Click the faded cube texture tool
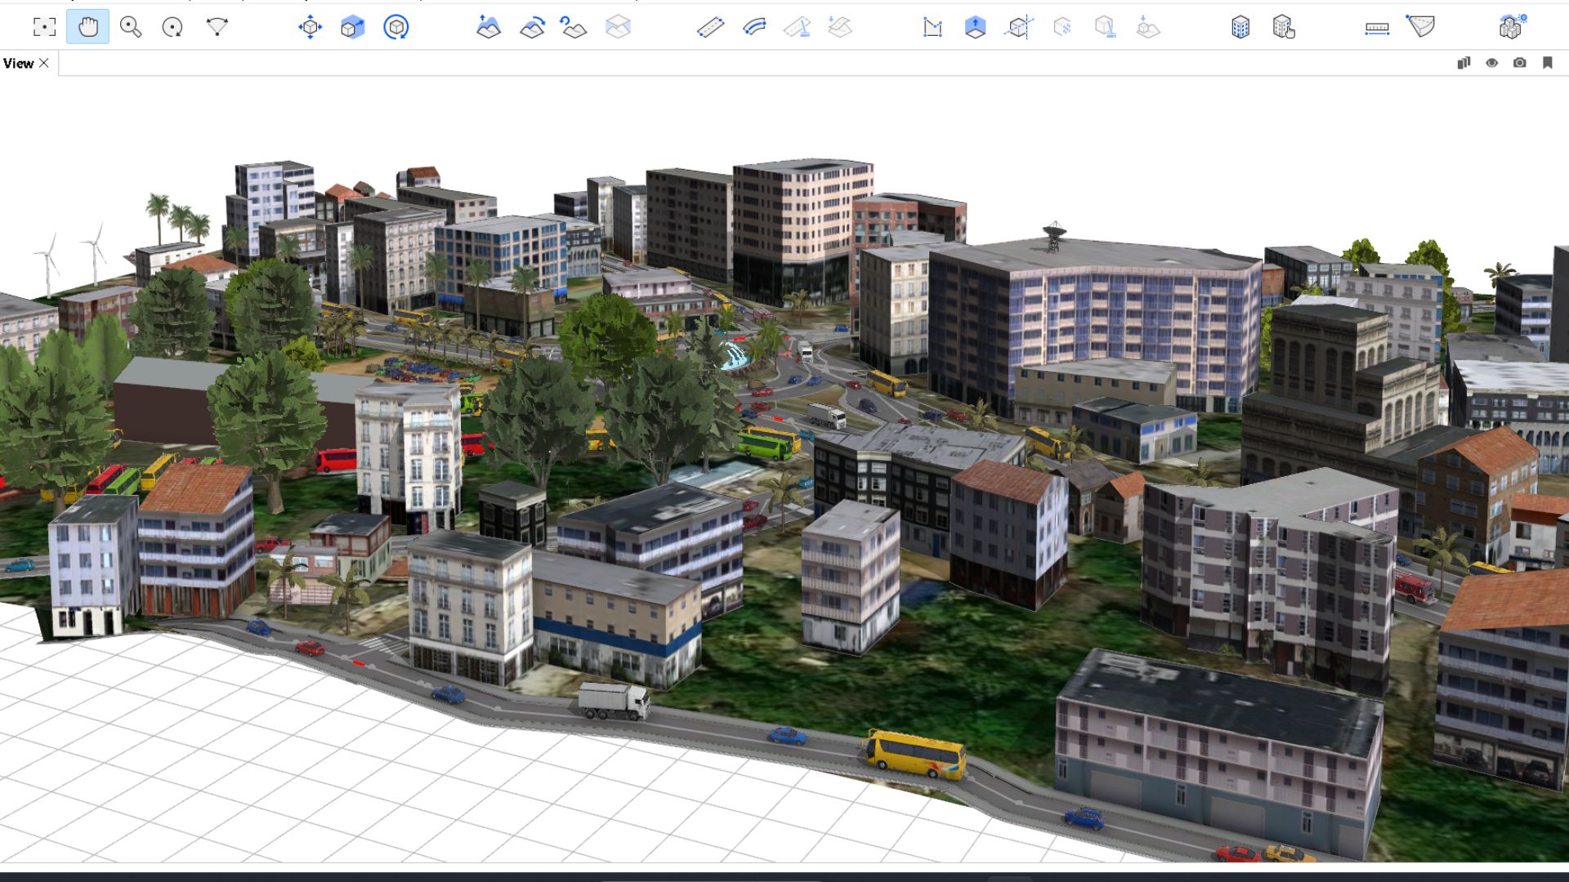Viewport: 1569px width, 882px height. 1062,27
